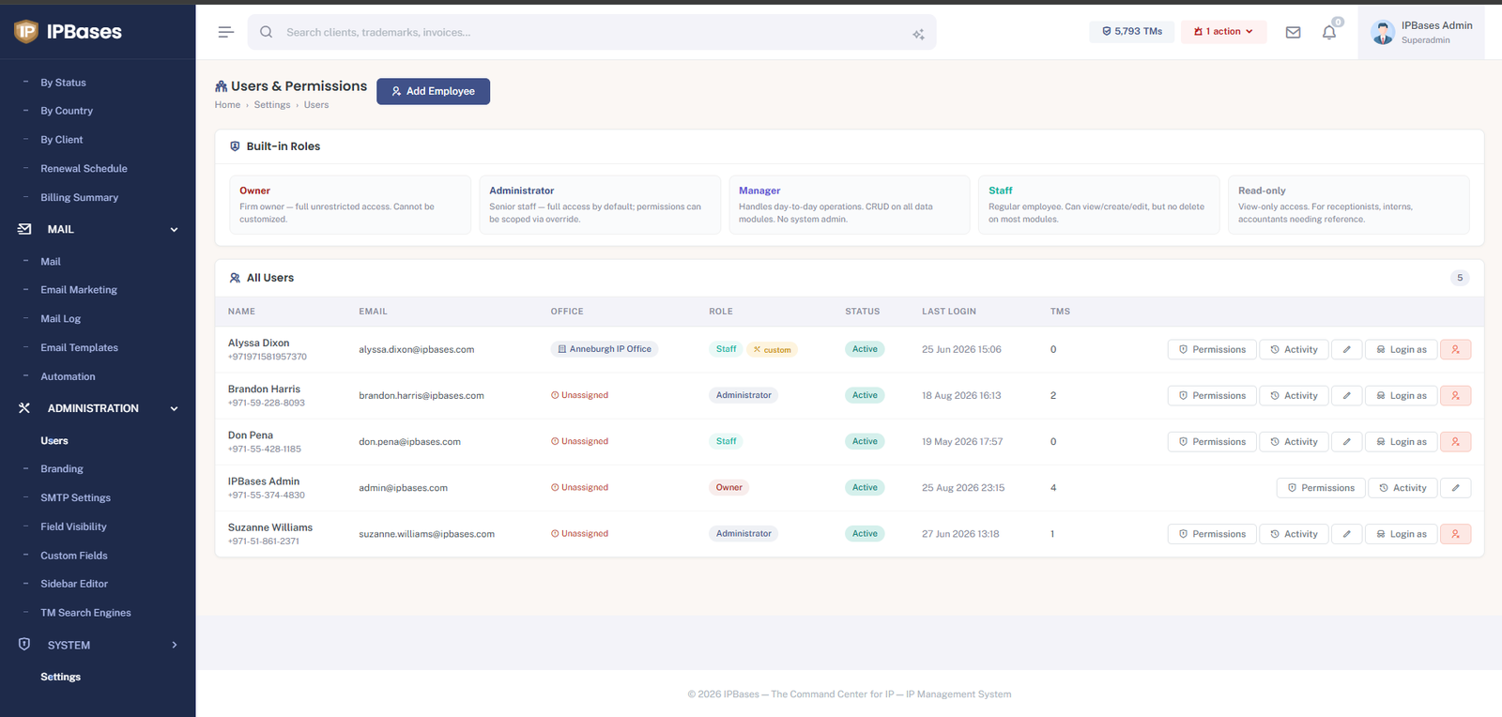The width and height of the screenshot is (1502, 717).
Task: Open the IPBases Admin profile menu
Action: 1421,32
